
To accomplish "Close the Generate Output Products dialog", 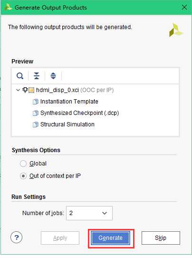I will click(184, 8).
